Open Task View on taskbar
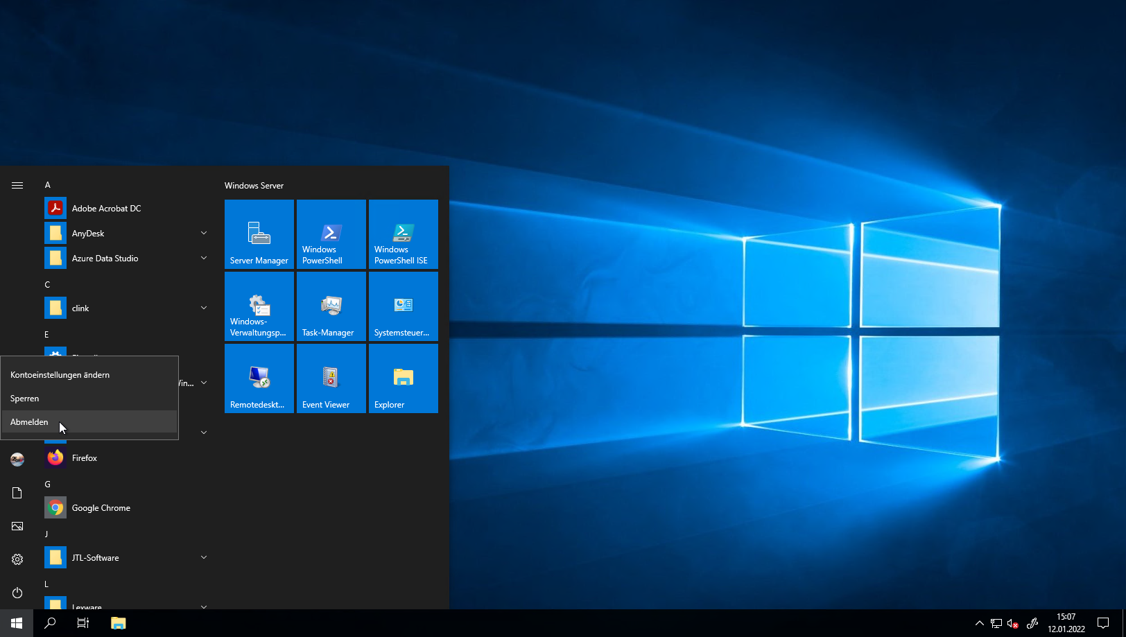1126x637 pixels. click(83, 623)
